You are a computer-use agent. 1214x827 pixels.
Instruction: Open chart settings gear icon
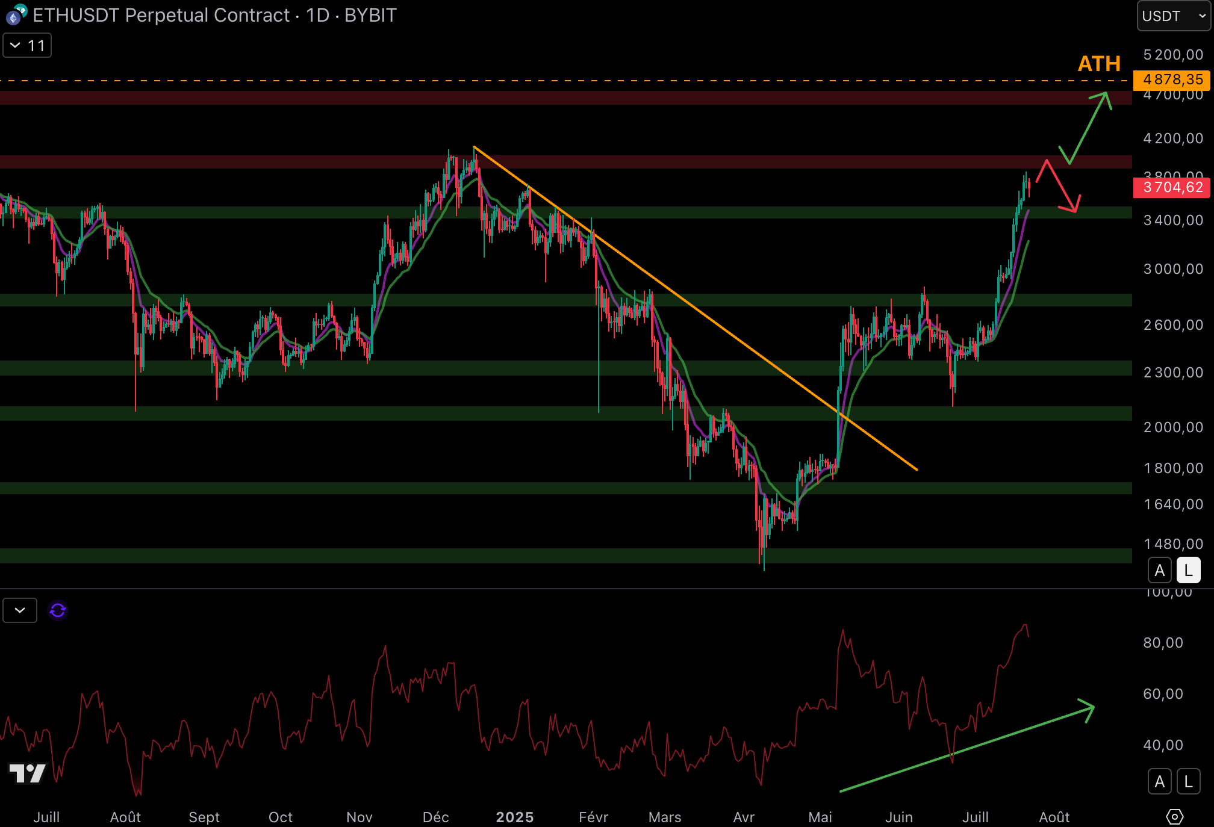[1174, 817]
